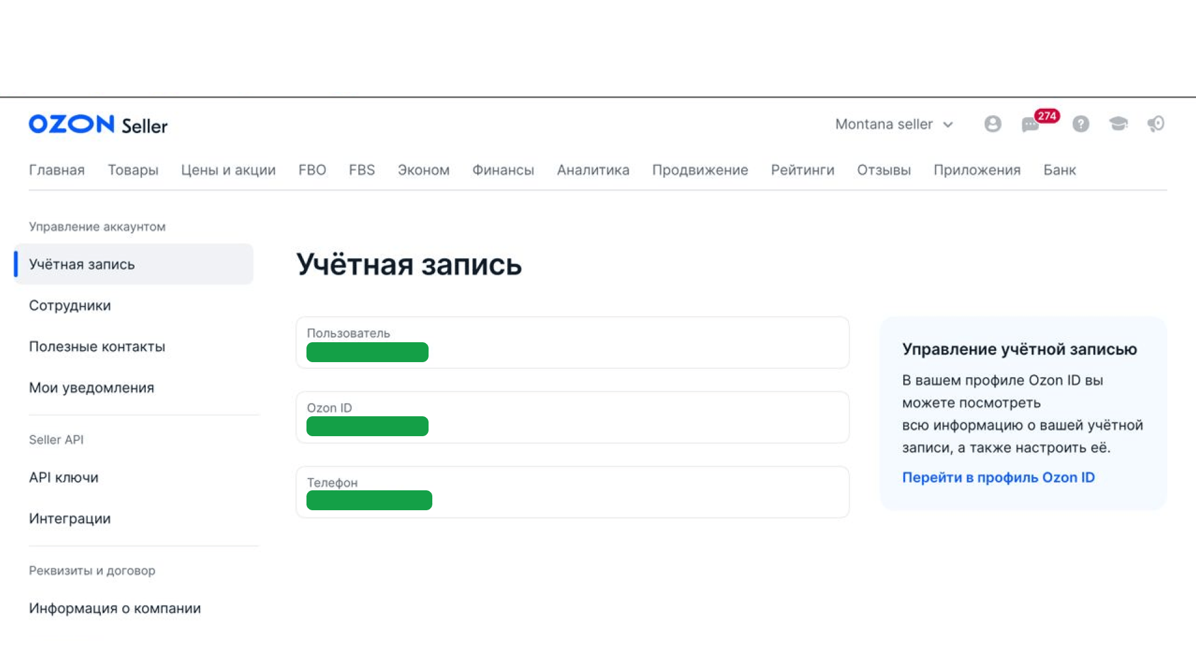
Task: Click the Seller API section label
Action: [56, 439]
